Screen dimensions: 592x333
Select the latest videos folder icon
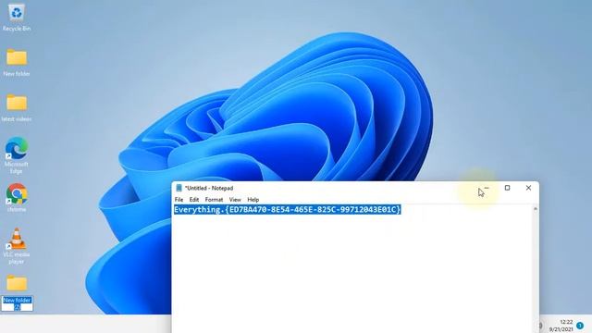pos(17,107)
